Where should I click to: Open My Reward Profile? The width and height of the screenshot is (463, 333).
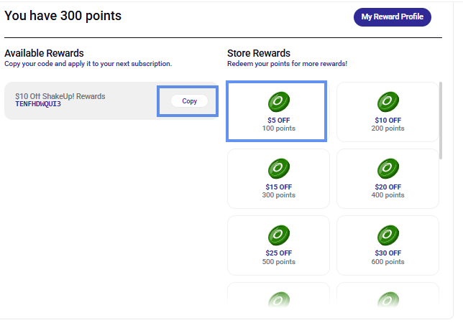point(392,17)
